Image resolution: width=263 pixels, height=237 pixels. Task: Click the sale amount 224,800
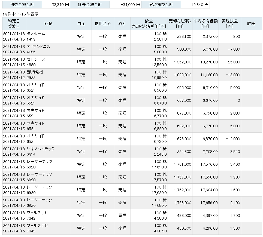pos(184,152)
